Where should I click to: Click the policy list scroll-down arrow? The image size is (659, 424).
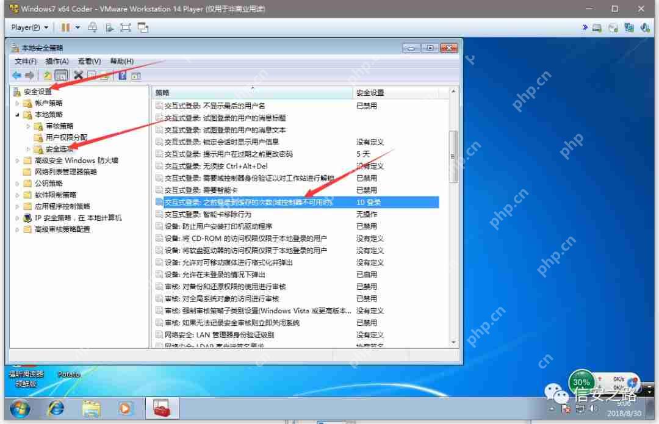tap(453, 342)
